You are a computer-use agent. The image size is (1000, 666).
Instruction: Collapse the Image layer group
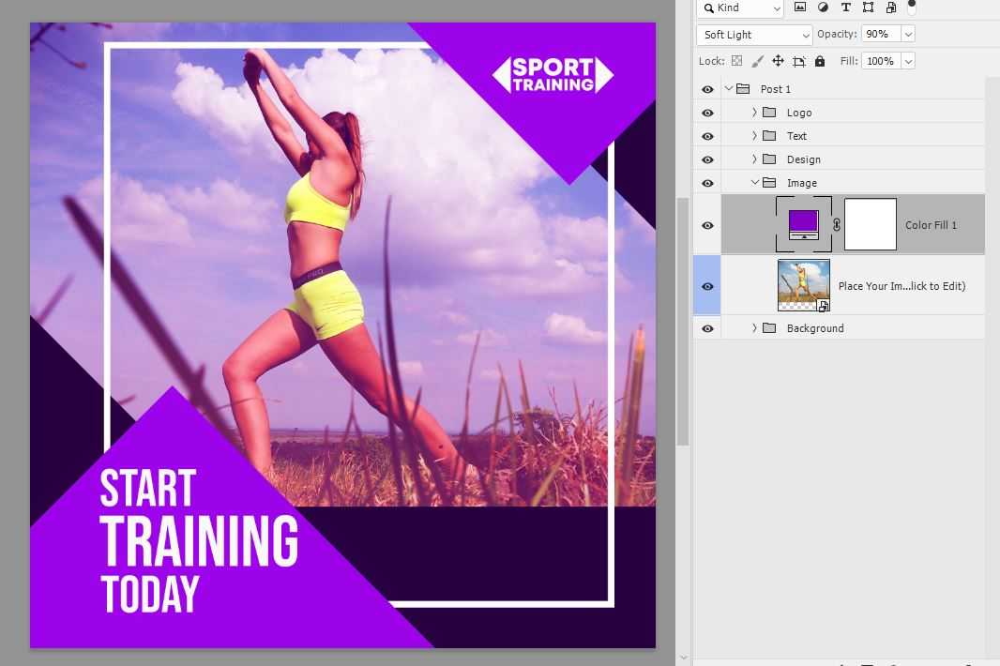tap(754, 183)
